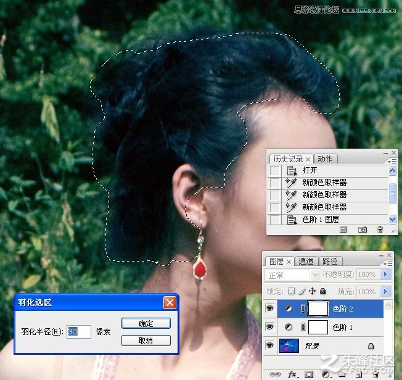Select the 色阶 1 layer name
Screen dimensions: 402x380
[343, 327]
